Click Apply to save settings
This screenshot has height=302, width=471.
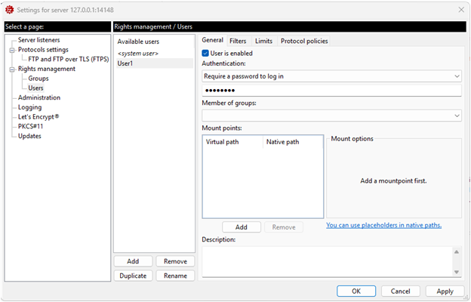pos(445,291)
